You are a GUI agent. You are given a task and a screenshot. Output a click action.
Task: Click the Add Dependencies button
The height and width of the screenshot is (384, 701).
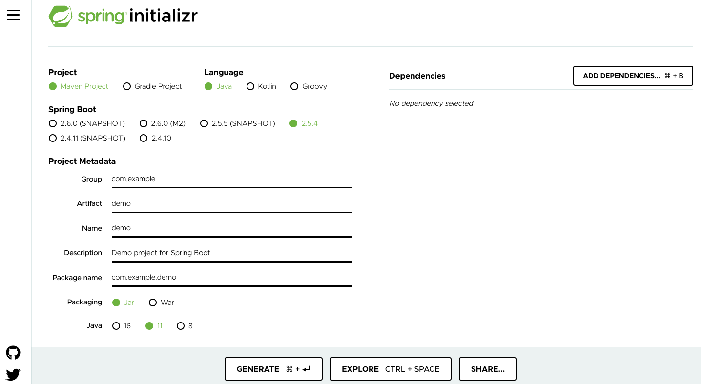pyautogui.click(x=633, y=76)
